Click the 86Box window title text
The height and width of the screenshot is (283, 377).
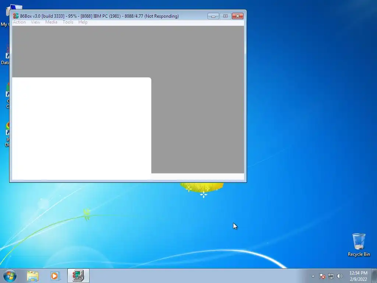99,16
